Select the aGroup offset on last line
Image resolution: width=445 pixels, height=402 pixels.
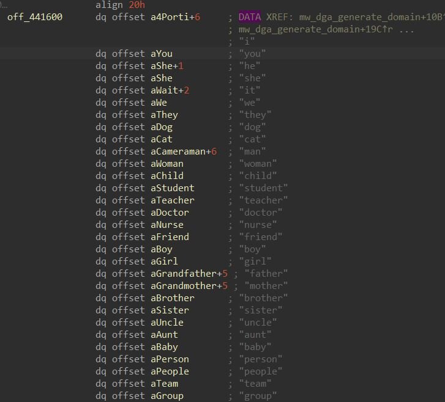point(166,396)
